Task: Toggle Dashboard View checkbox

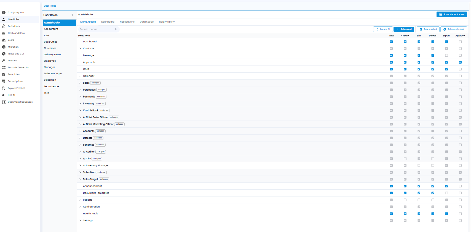Action: pyautogui.click(x=391, y=42)
